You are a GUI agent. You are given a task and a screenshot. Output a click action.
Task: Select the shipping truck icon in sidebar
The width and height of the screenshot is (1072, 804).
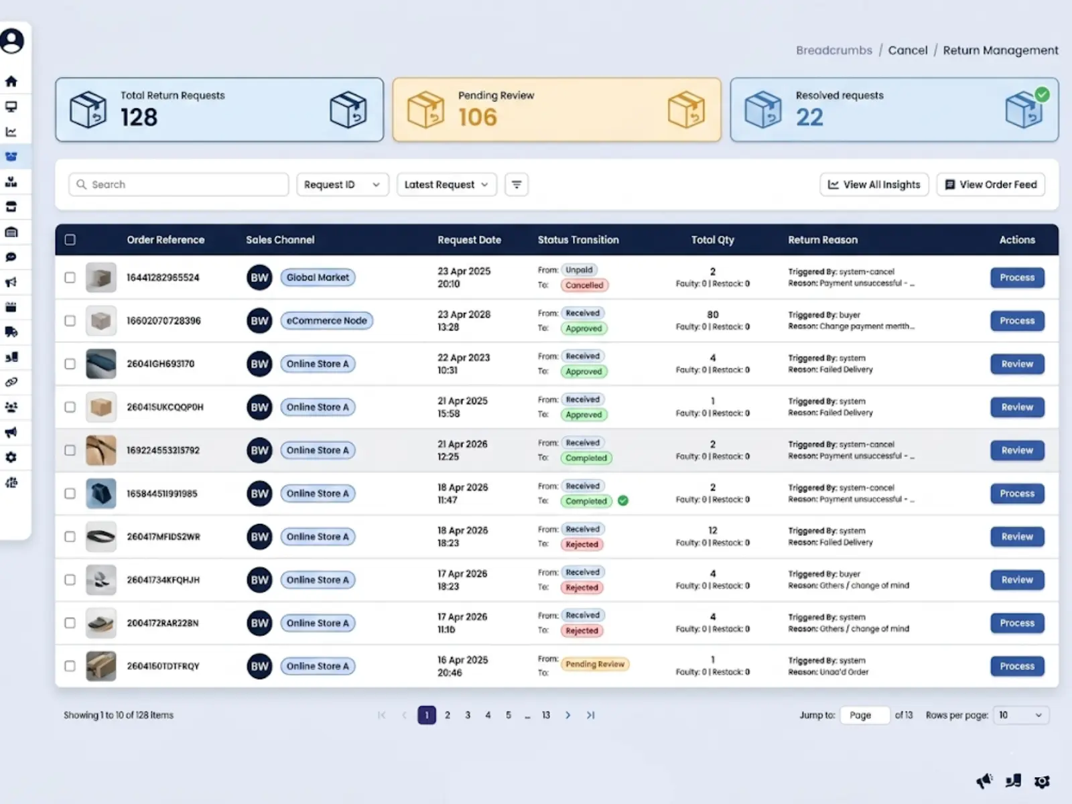pos(11,332)
